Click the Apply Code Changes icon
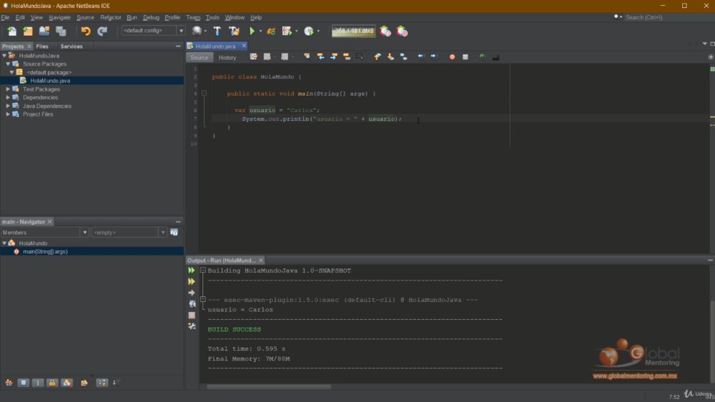Viewport: 715px width, 402px height. [x=271, y=31]
